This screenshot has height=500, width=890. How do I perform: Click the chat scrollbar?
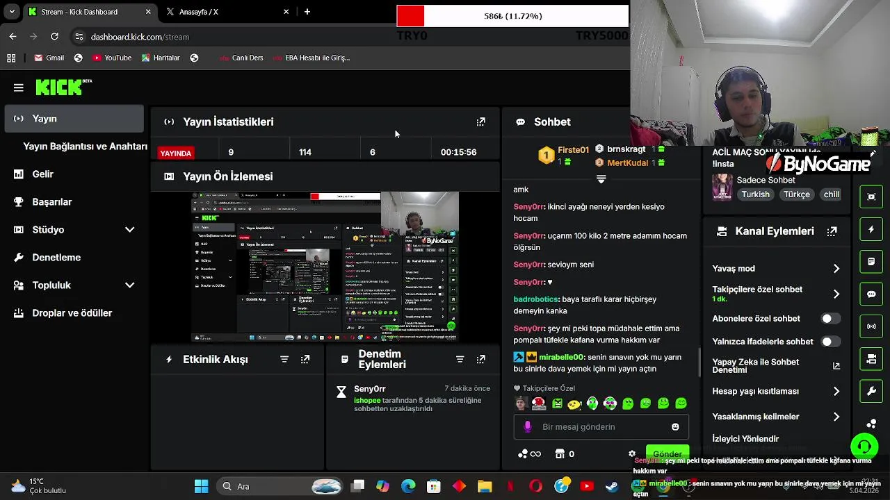click(x=699, y=362)
